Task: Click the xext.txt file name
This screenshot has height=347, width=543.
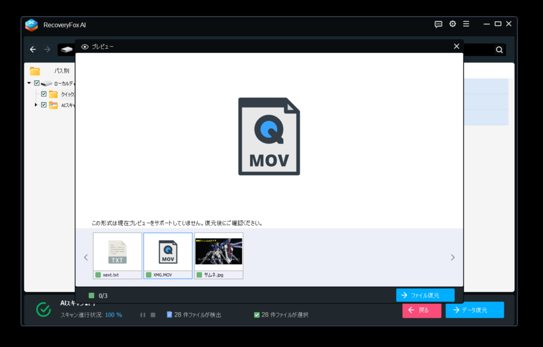Action: coord(111,275)
